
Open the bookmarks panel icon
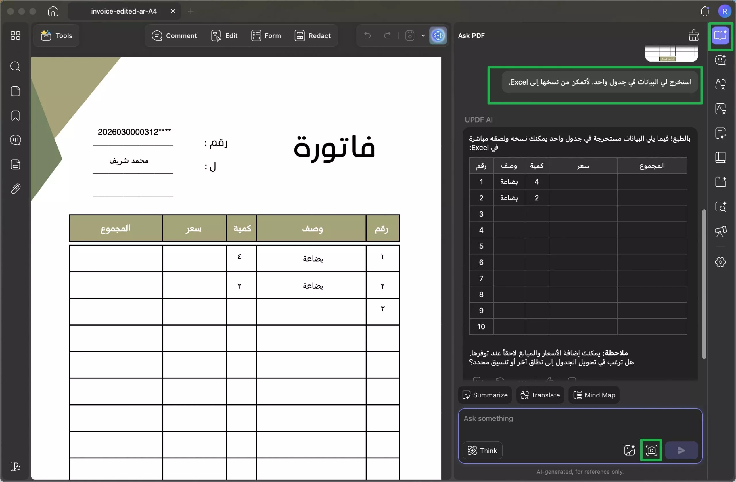(15, 116)
